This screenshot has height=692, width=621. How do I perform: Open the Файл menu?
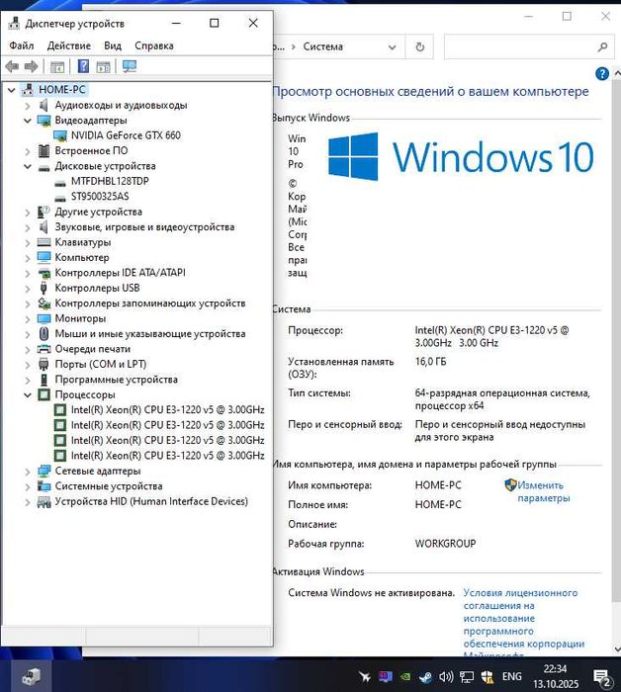pos(21,45)
